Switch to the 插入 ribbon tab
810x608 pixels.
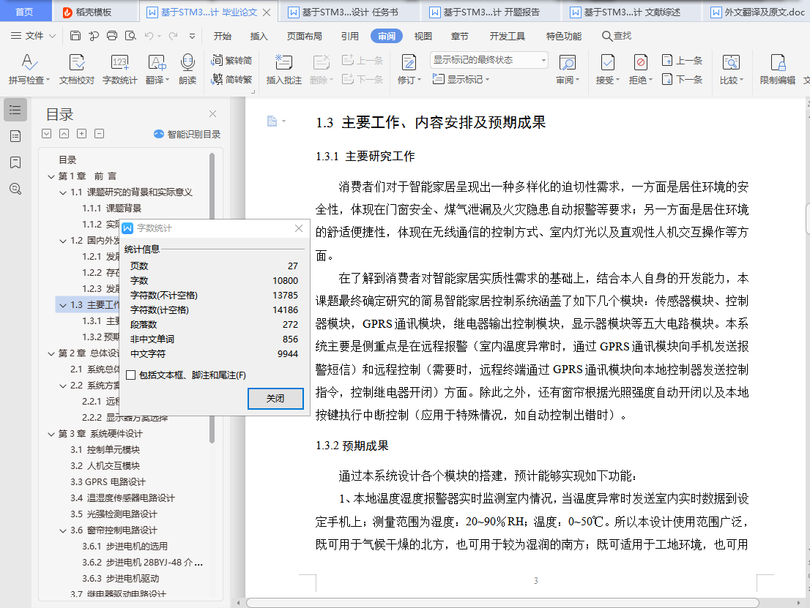(x=259, y=36)
